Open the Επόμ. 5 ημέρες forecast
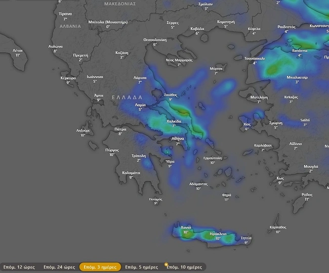The height and width of the screenshot is (273, 329). (141, 267)
